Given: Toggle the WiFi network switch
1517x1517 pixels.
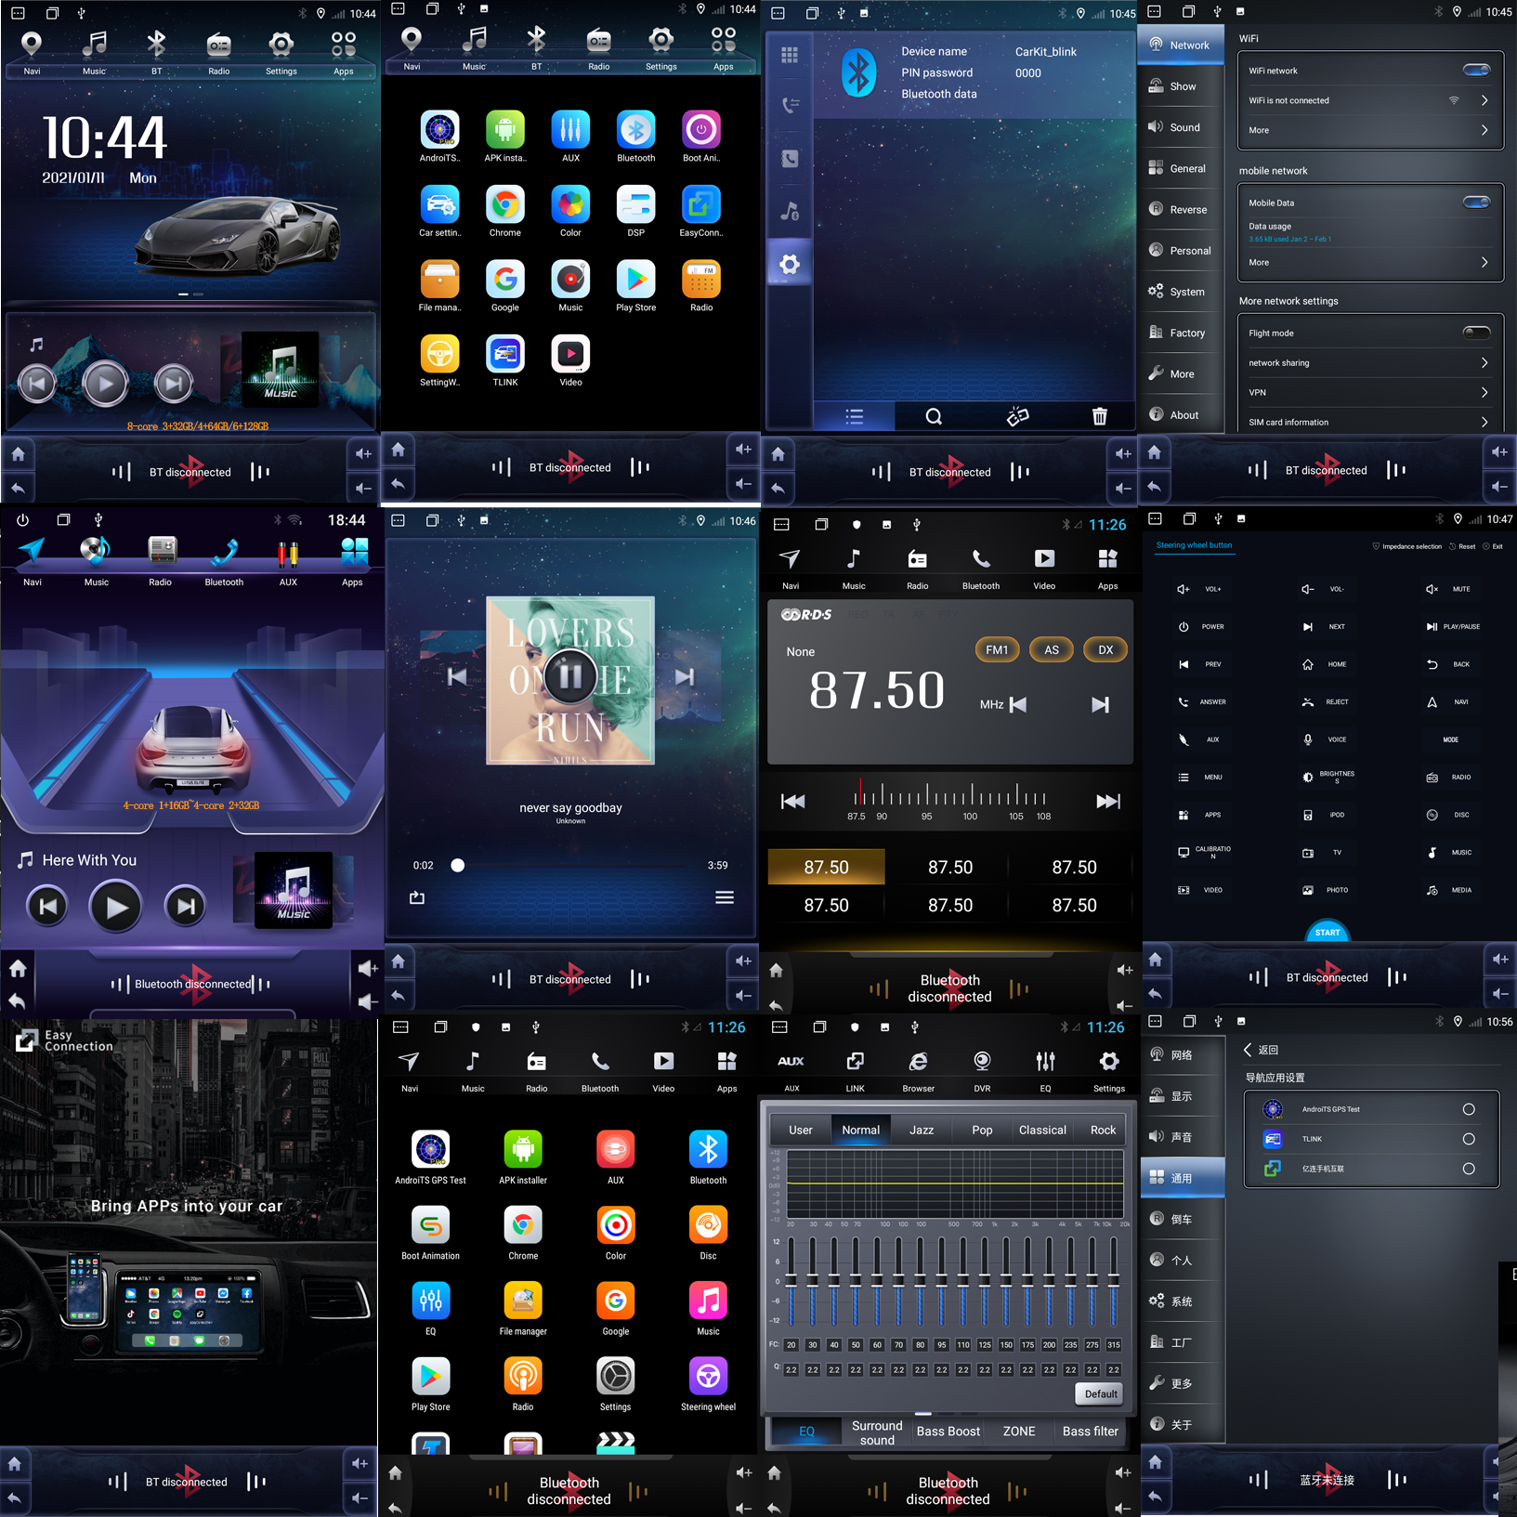Looking at the screenshot, I should point(1475,71).
